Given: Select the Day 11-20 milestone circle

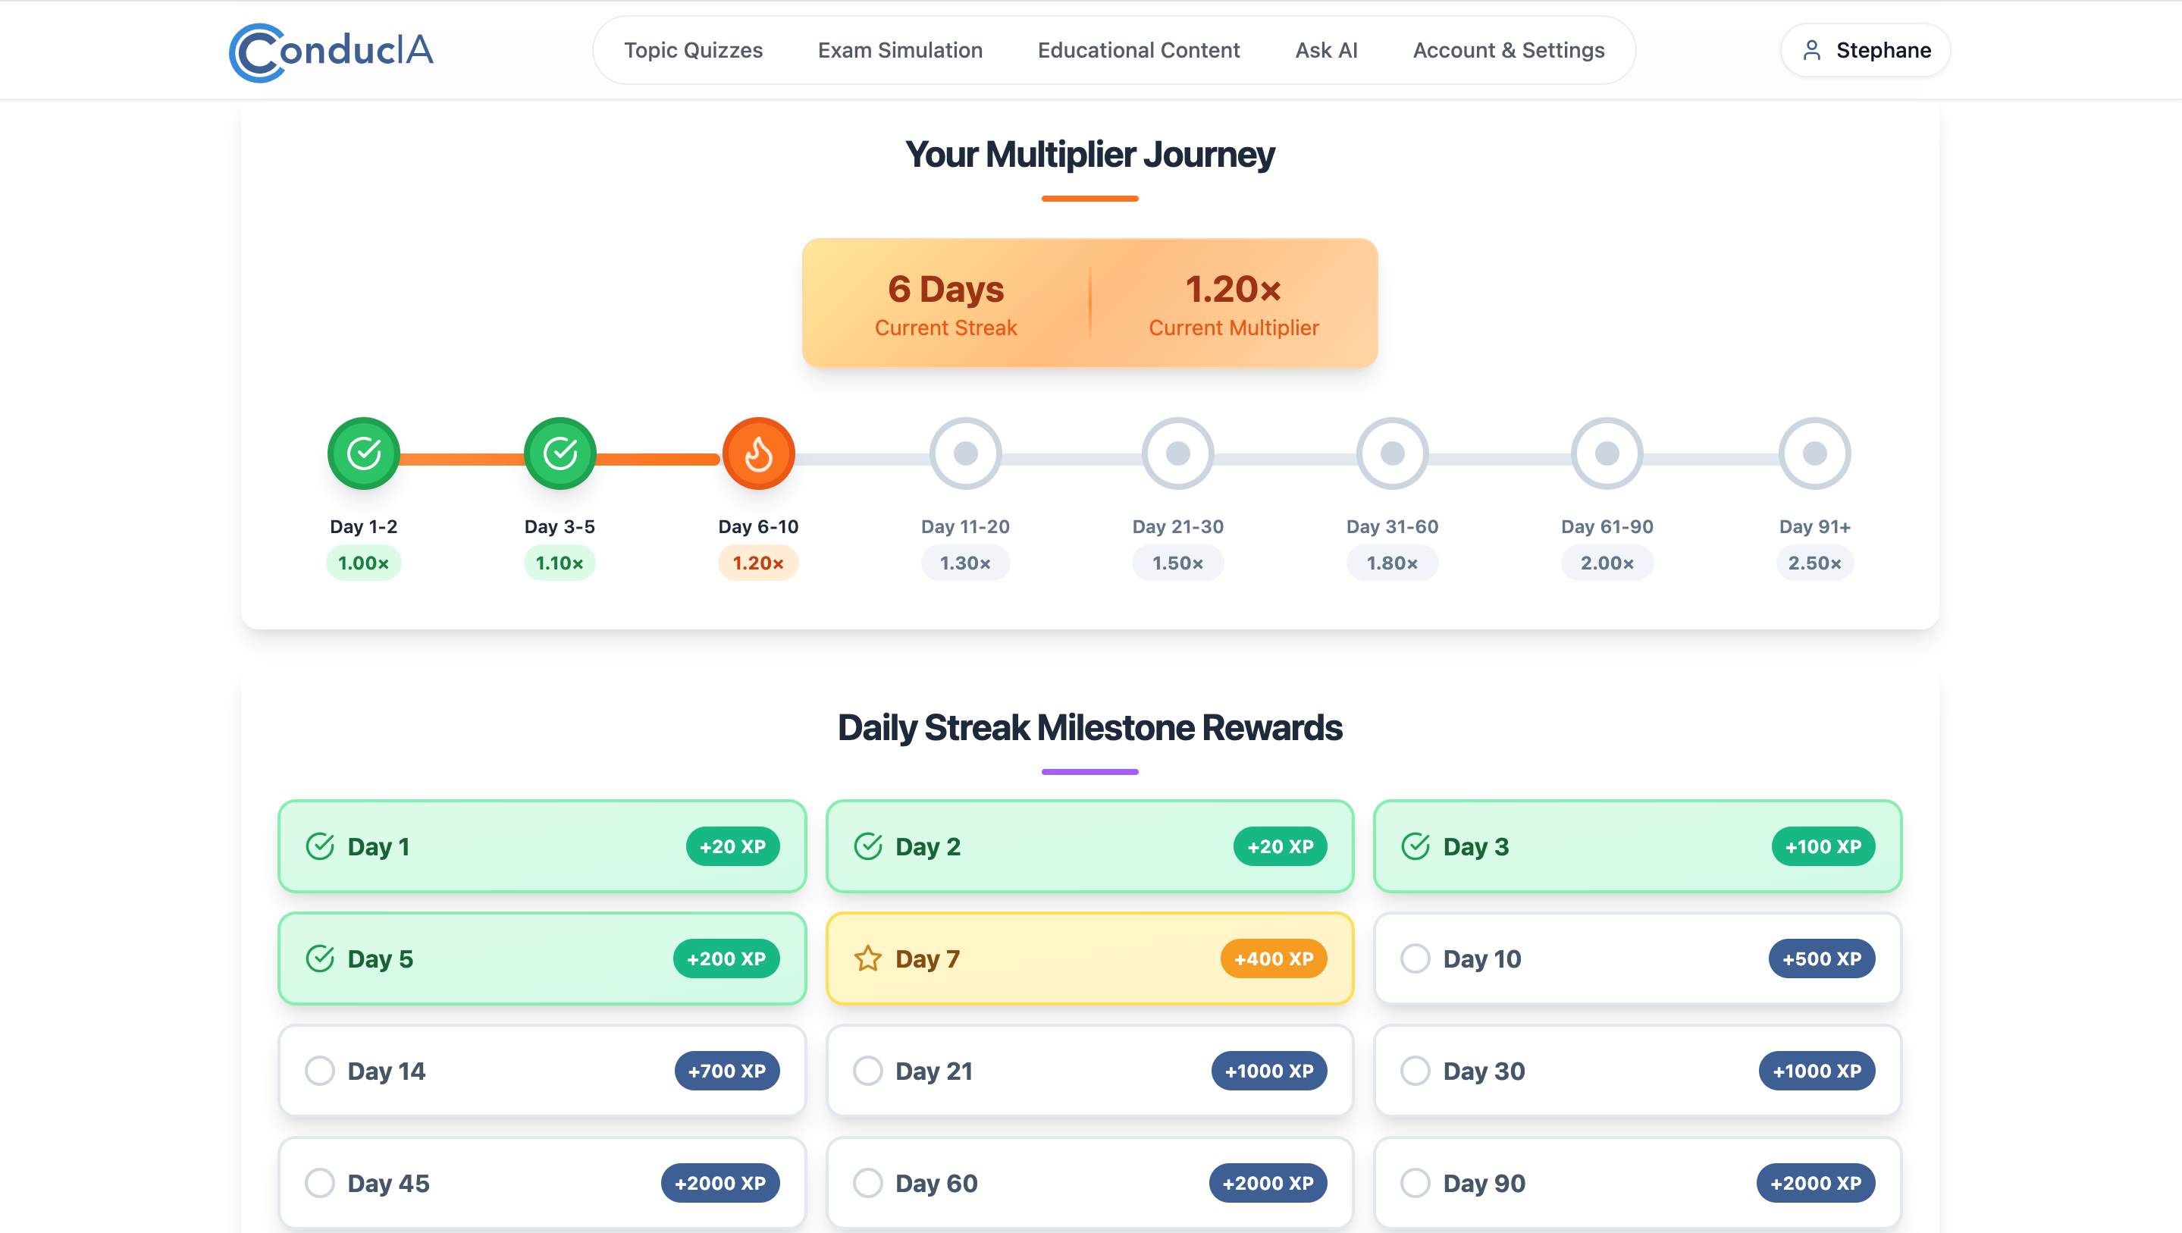Looking at the screenshot, I should tap(966, 453).
